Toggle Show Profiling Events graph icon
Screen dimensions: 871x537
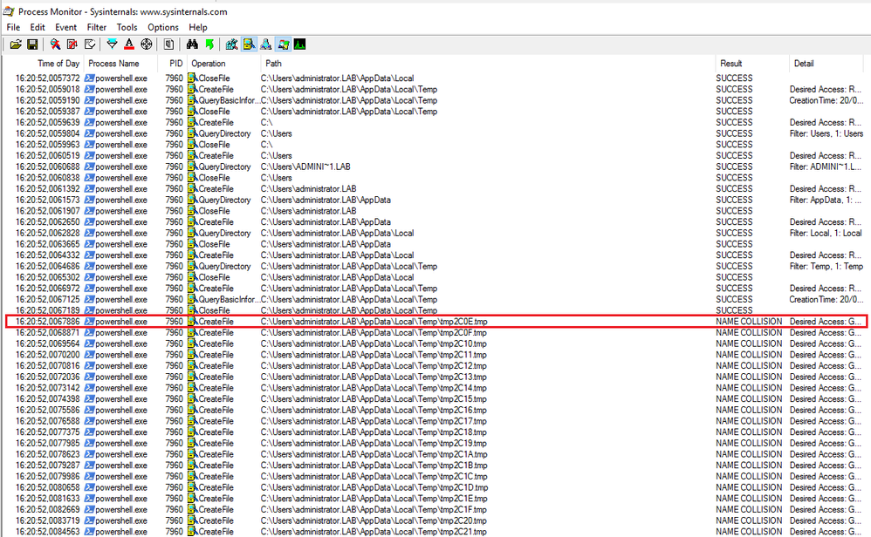pyautogui.click(x=300, y=44)
